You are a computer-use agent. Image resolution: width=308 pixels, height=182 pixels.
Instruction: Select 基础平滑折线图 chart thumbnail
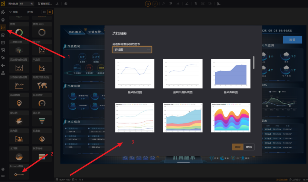[x=183, y=74]
